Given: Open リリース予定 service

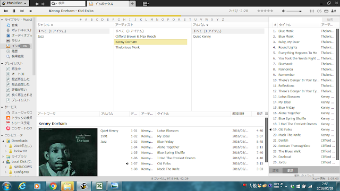Looking at the screenshot, I should [x=20, y=123].
